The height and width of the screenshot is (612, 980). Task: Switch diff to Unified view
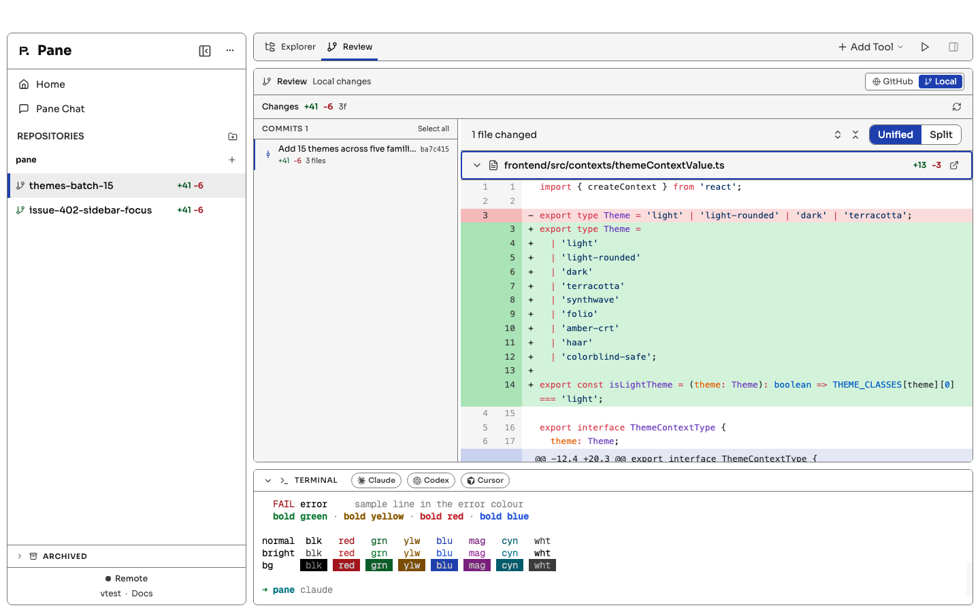[896, 135]
